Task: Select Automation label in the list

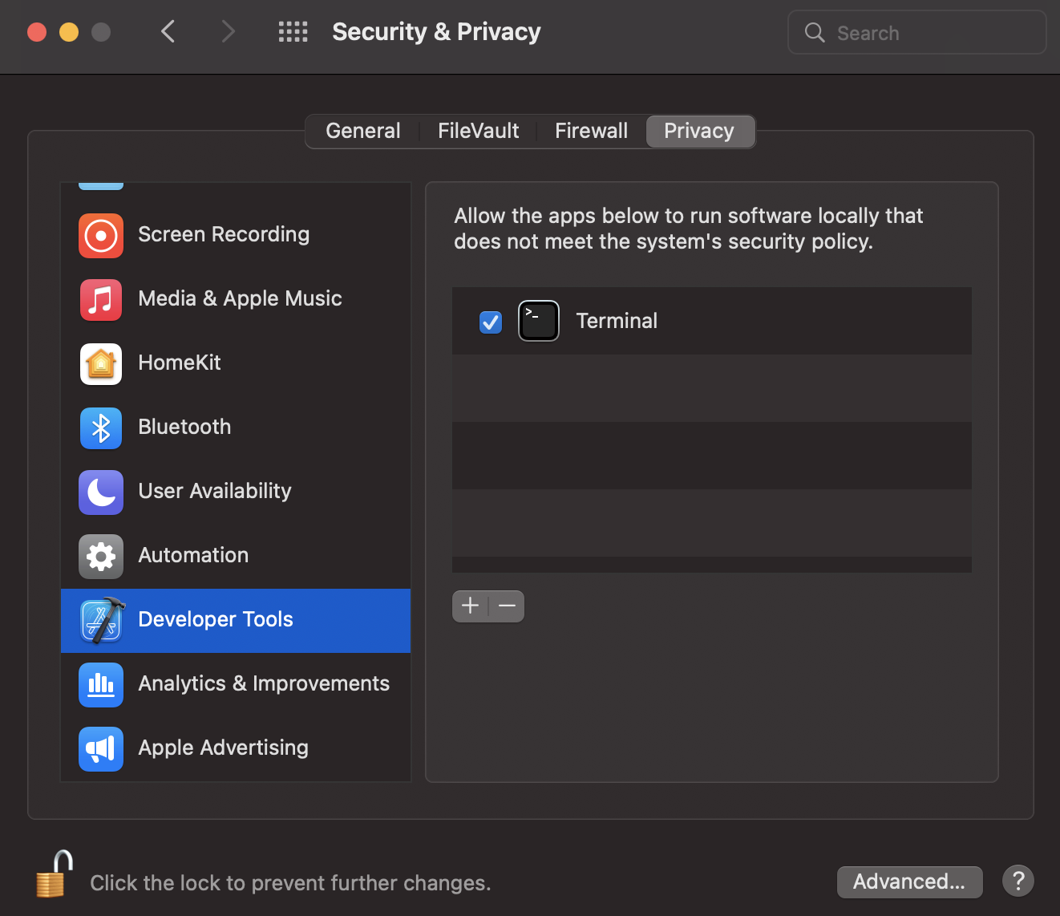Action: [x=193, y=555]
